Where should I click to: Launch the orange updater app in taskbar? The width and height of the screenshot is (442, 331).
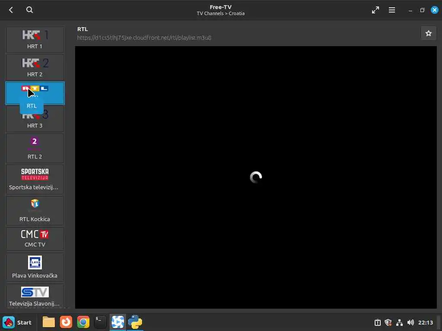pos(66,322)
